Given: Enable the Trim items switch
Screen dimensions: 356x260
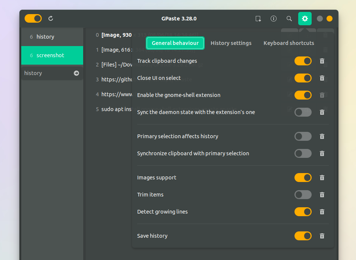Looking at the screenshot, I should click(303, 195).
